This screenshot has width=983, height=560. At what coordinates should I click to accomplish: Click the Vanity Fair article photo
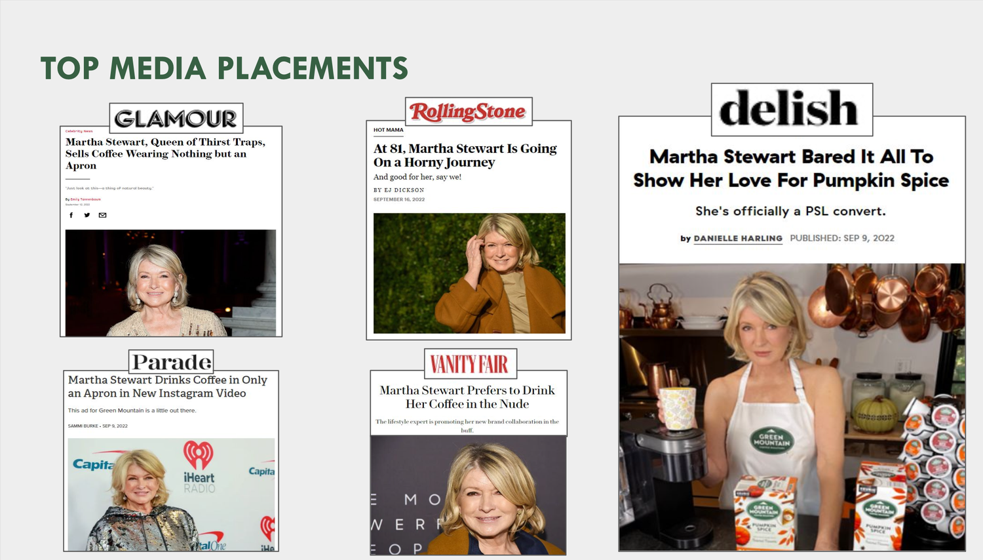coord(469,495)
